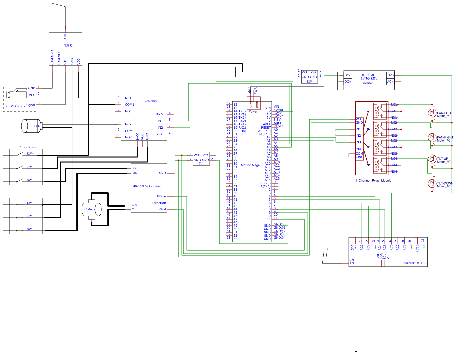Click the 48V+ circuit breaker switch
Viewport: 457px width, 355px height.
(x=20, y=181)
